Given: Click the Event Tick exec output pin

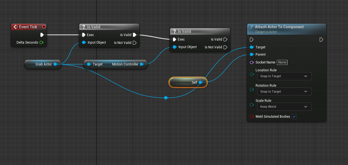Looking at the screenshot, I should 42,35.
